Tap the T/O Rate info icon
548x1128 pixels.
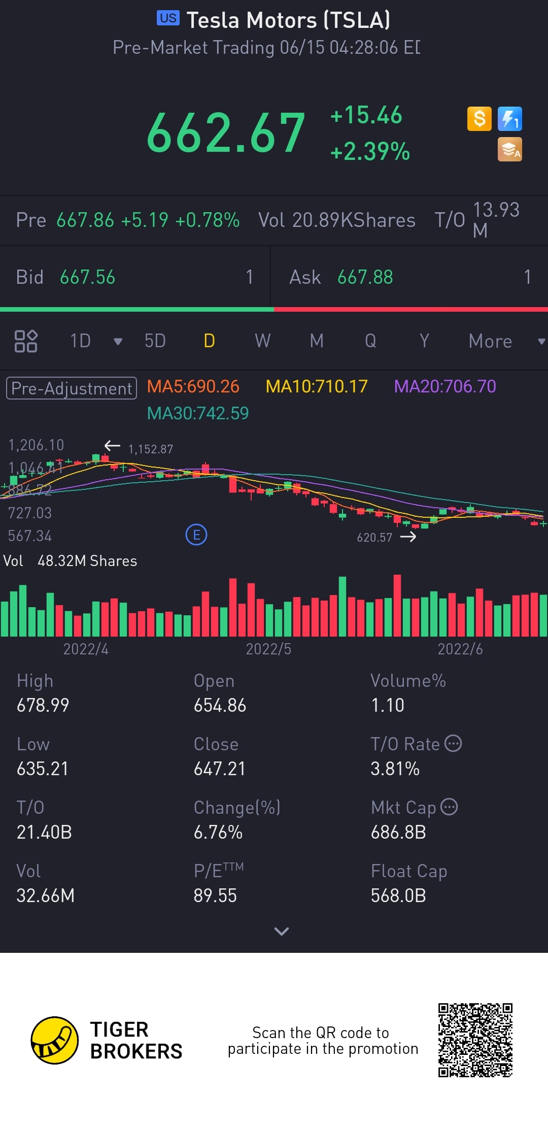[453, 743]
